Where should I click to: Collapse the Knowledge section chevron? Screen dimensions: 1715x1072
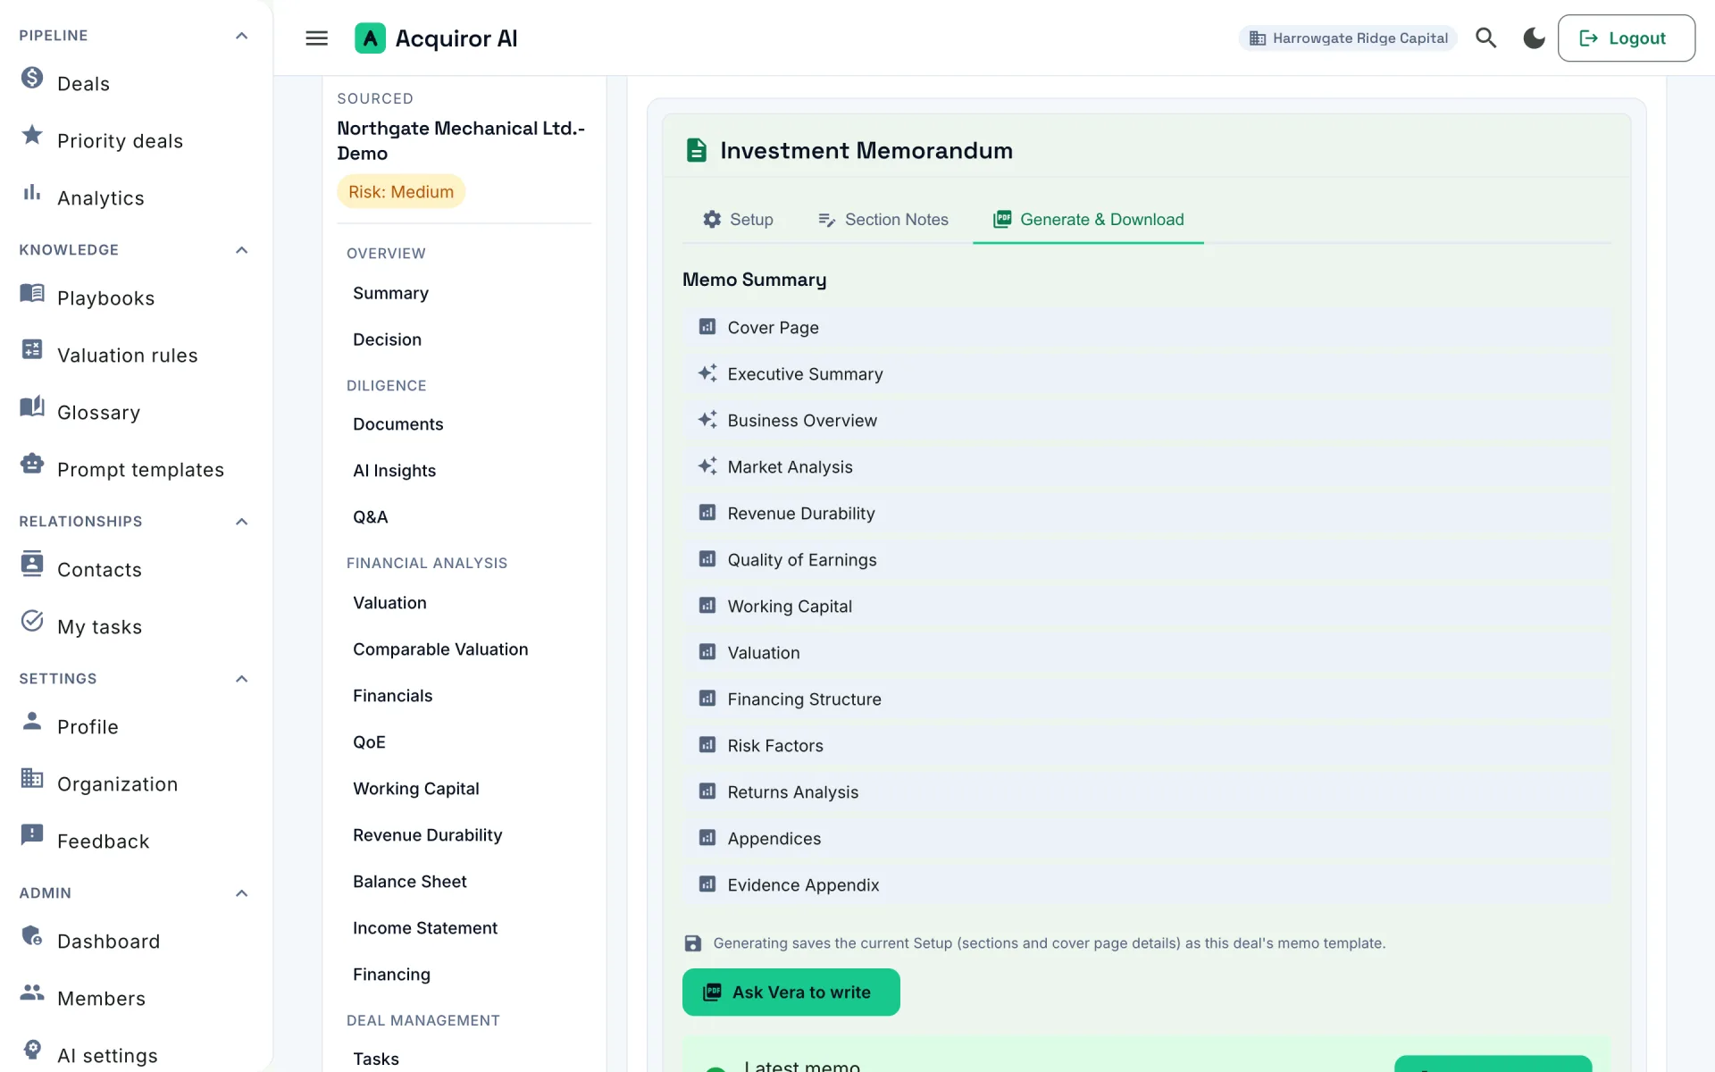tap(241, 250)
